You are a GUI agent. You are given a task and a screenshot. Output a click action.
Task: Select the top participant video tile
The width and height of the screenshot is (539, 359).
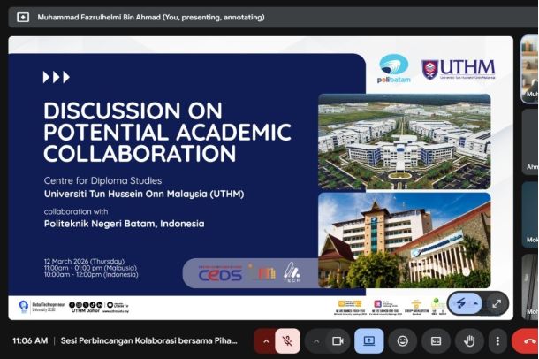click(x=529, y=69)
